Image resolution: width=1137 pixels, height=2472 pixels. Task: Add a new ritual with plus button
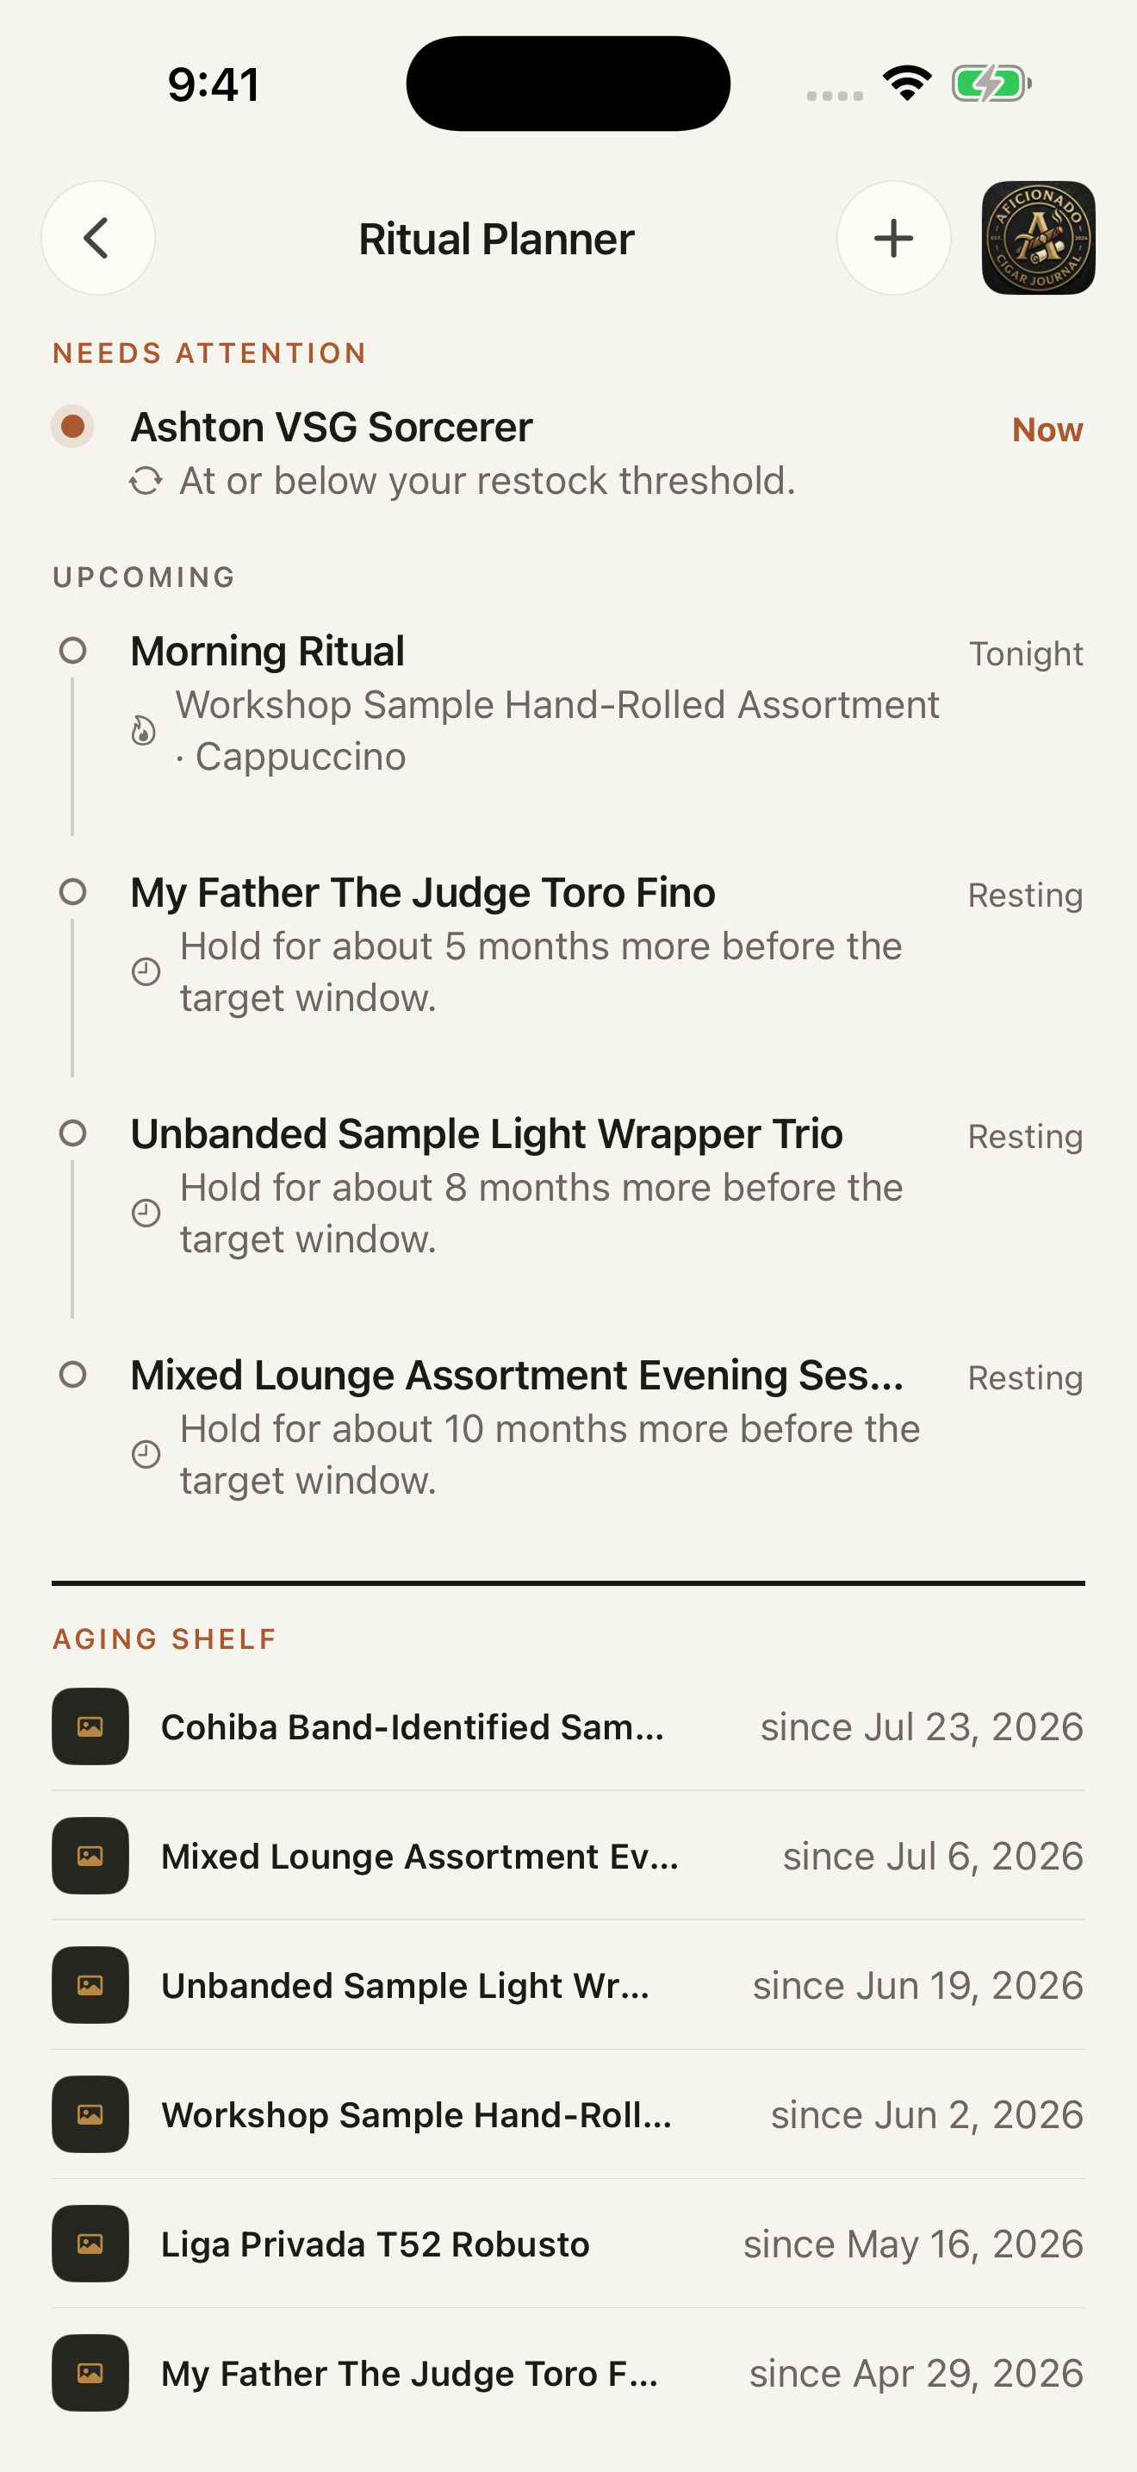tap(893, 238)
